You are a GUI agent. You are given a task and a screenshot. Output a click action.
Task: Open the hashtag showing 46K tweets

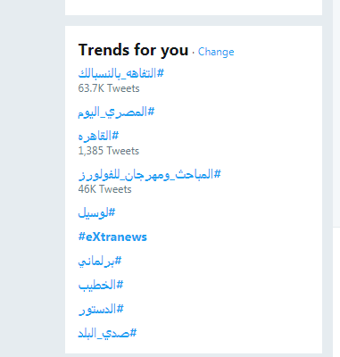(150, 174)
